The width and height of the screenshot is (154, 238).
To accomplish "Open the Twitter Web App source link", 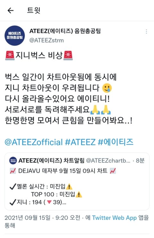I will tap(114, 218).
